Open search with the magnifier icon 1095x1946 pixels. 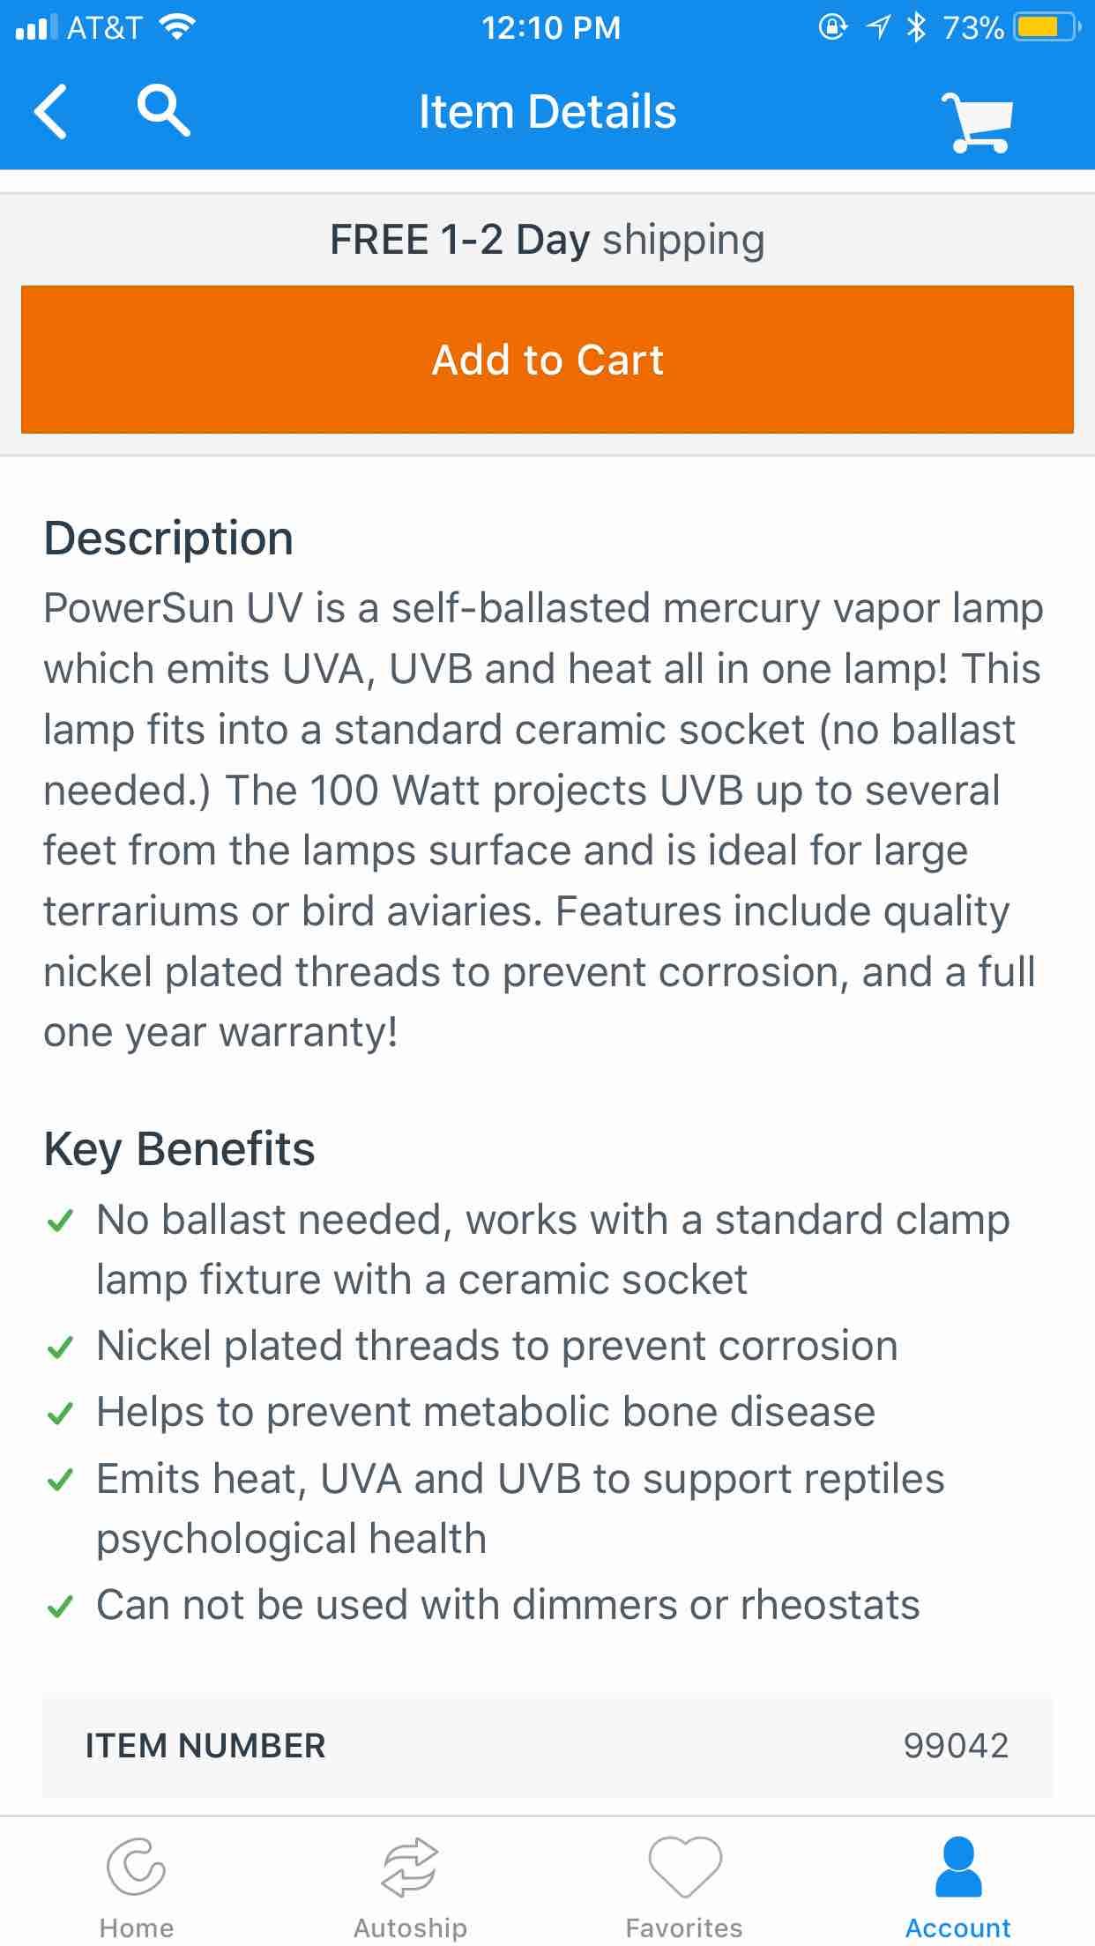(x=163, y=111)
